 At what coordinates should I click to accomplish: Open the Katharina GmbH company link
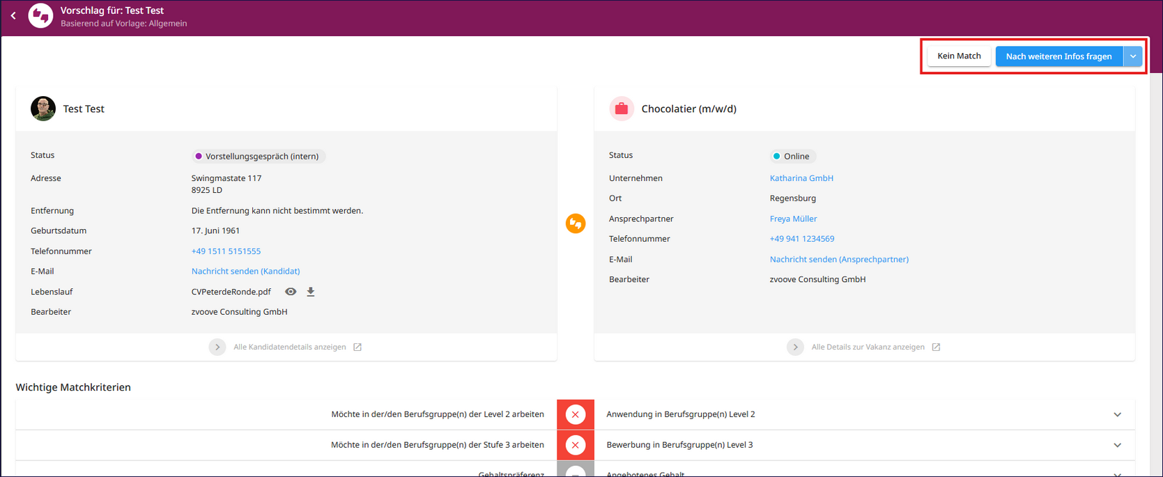(801, 178)
